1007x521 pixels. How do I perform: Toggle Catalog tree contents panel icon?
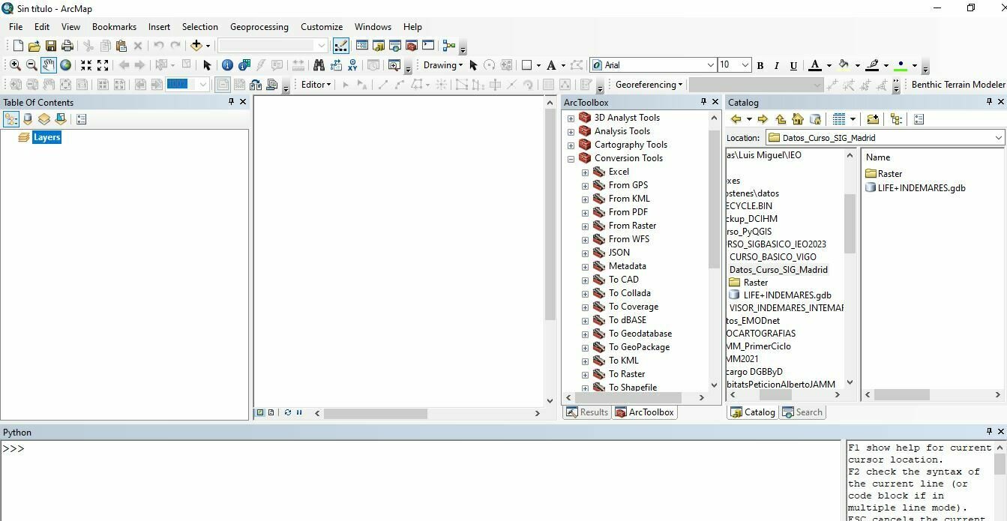click(896, 119)
